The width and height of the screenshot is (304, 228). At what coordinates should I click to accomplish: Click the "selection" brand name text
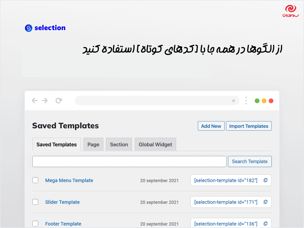pos(50,28)
